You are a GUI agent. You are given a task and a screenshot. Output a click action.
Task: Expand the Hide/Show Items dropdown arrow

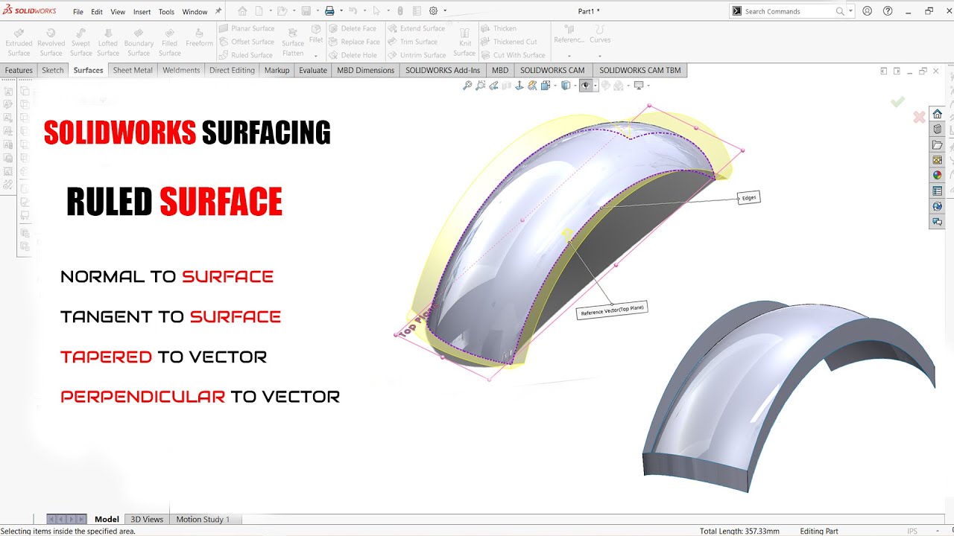594,86
